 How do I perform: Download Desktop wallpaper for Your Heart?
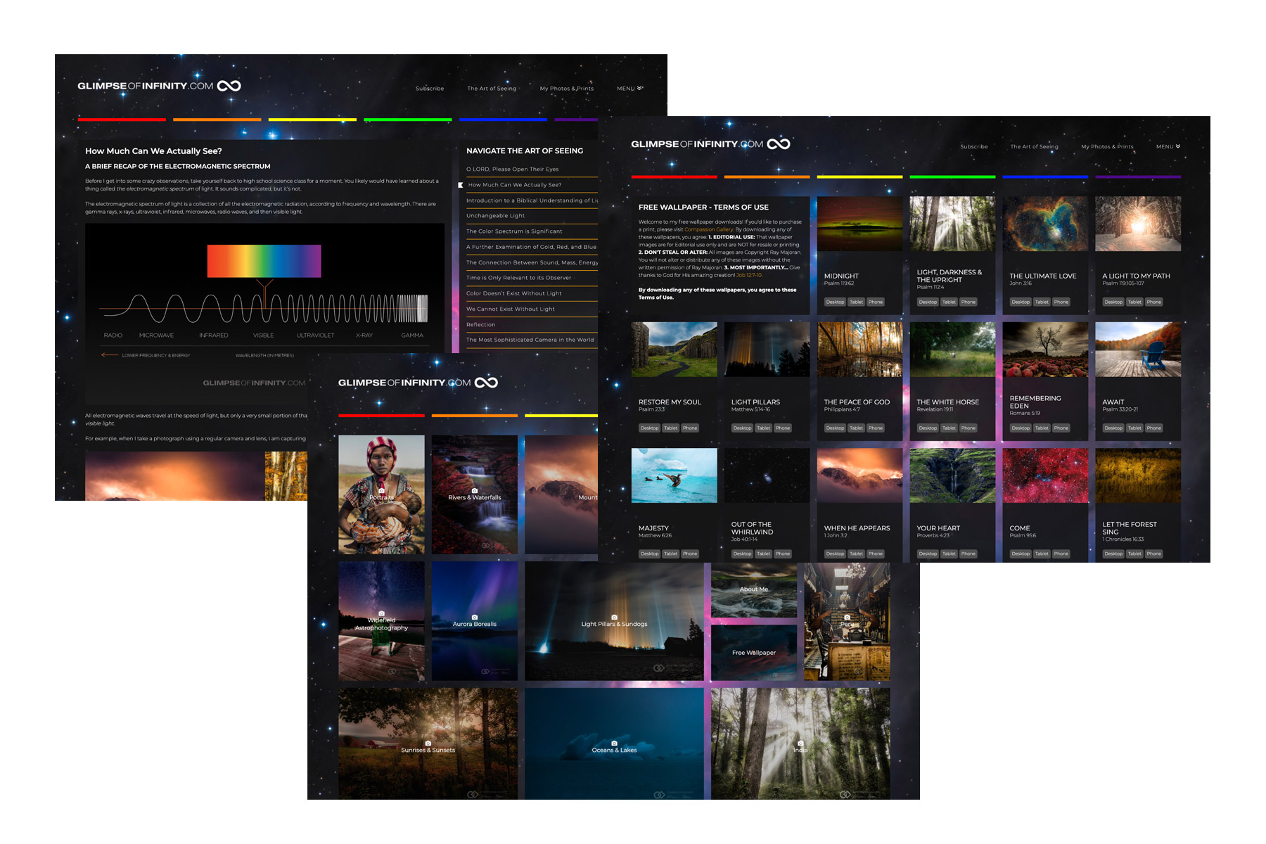click(x=928, y=554)
